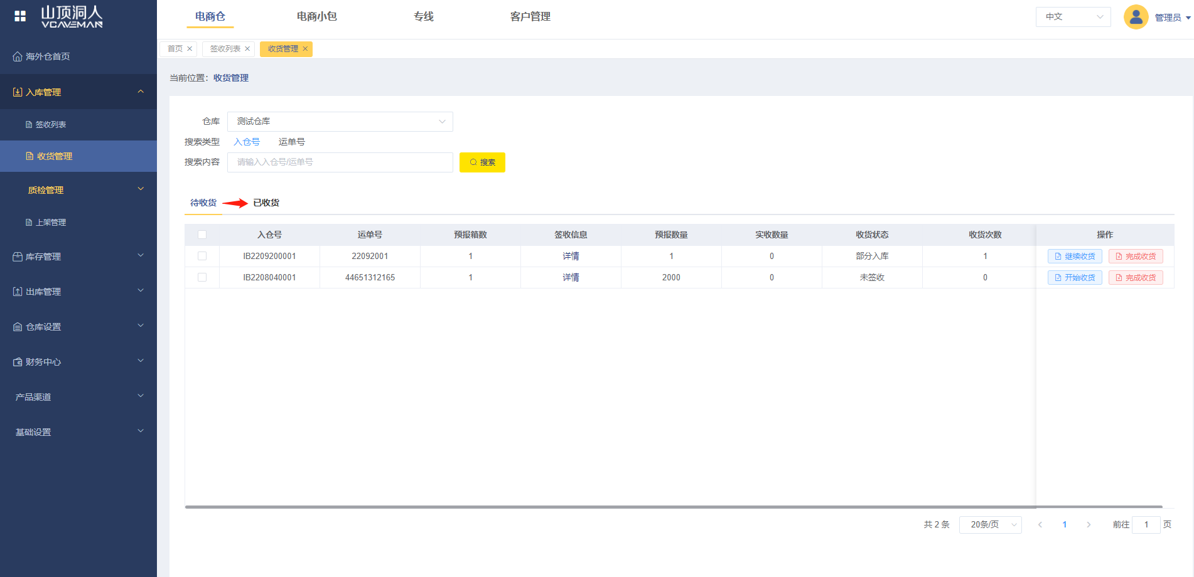Image resolution: width=1194 pixels, height=577 pixels.
Task: Close the 收货管理 tab with its X
Action: coord(305,49)
